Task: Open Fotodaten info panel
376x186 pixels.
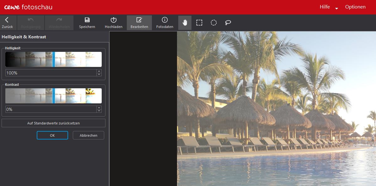Action: (x=165, y=20)
